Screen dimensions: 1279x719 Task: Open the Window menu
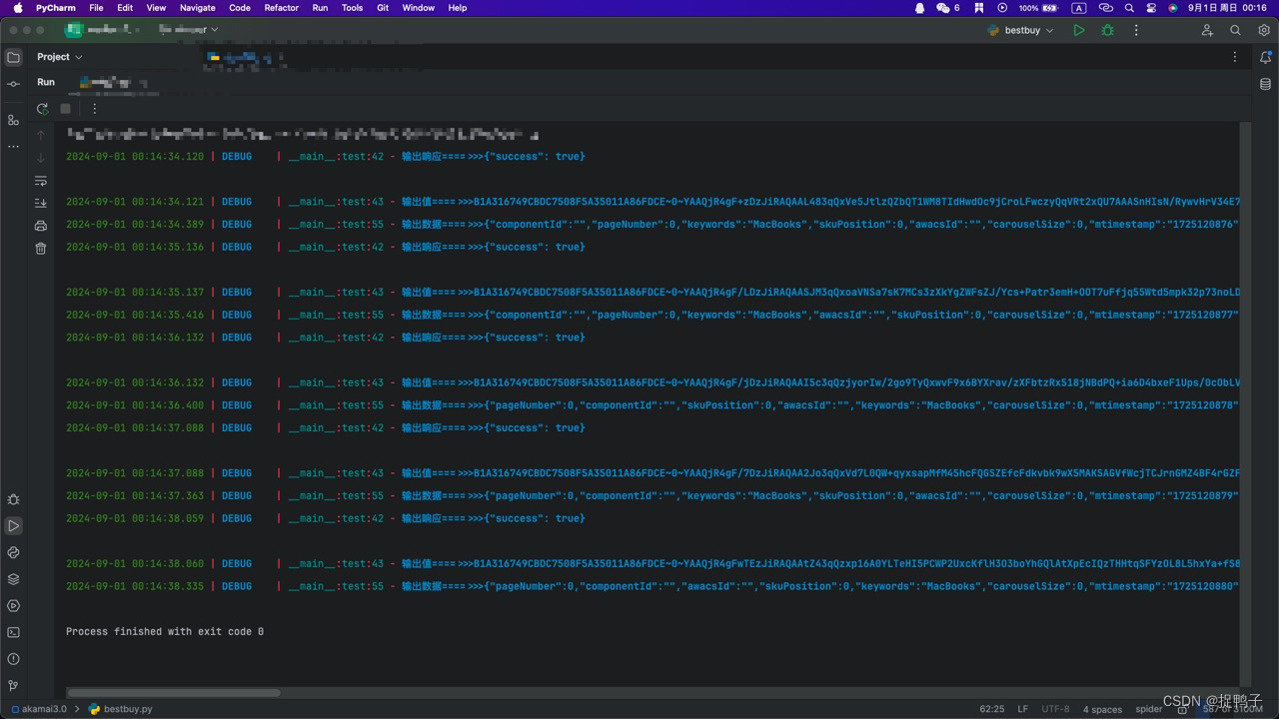[419, 7]
